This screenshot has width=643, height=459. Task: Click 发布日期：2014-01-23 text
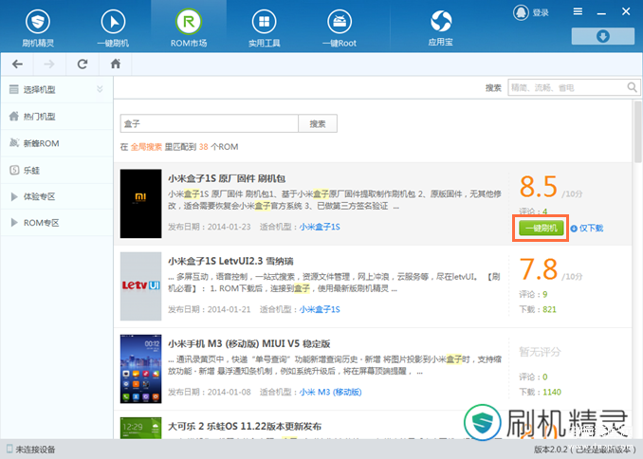[x=210, y=227]
